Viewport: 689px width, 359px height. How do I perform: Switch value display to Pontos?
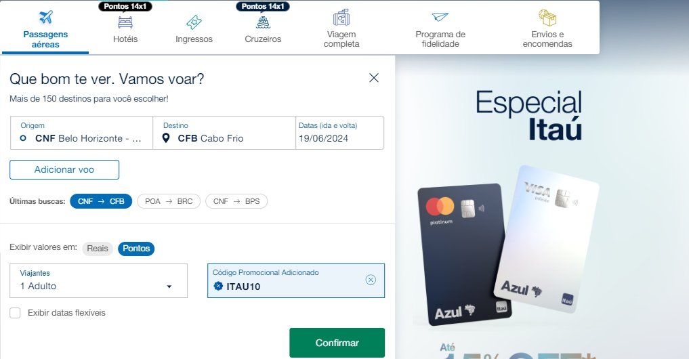[136, 249]
